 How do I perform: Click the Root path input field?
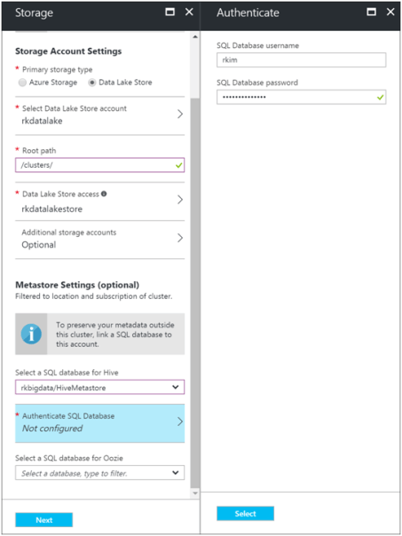click(x=99, y=165)
